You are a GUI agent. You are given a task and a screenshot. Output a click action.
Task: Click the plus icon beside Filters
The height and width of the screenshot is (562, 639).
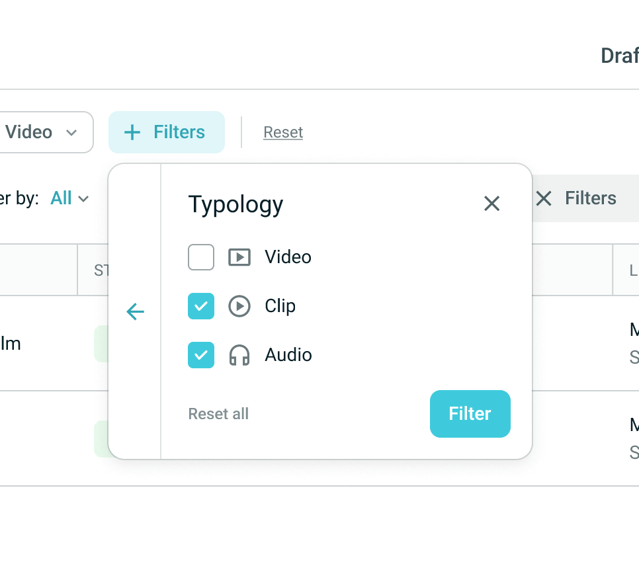[x=133, y=132]
